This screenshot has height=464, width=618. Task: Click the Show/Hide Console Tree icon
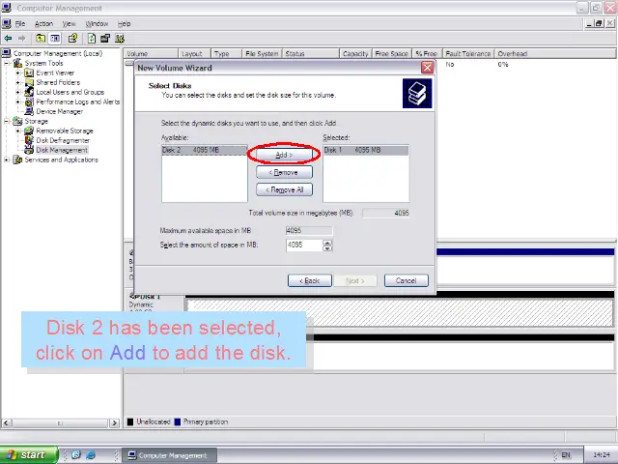[x=57, y=39]
